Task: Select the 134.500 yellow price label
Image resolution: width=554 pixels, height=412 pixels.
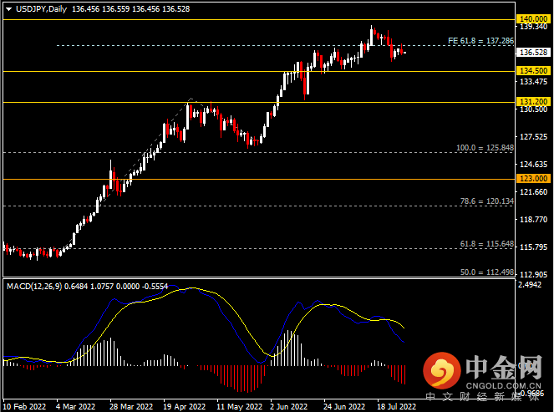Action: [x=533, y=71]
